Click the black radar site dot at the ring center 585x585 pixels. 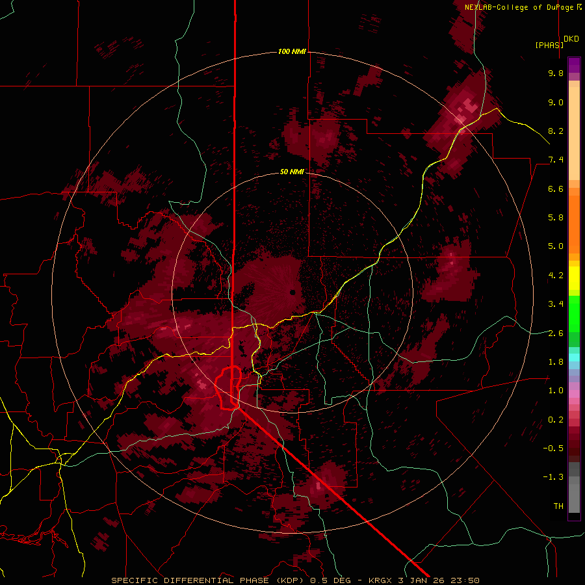(293, 292)
